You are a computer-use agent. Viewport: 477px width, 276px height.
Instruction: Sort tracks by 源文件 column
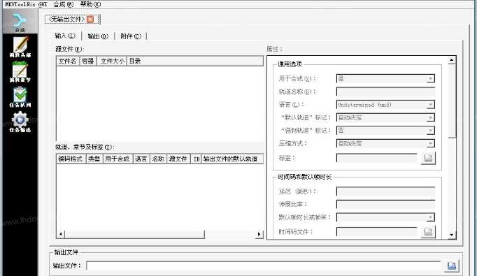click(x=178, y=159)
